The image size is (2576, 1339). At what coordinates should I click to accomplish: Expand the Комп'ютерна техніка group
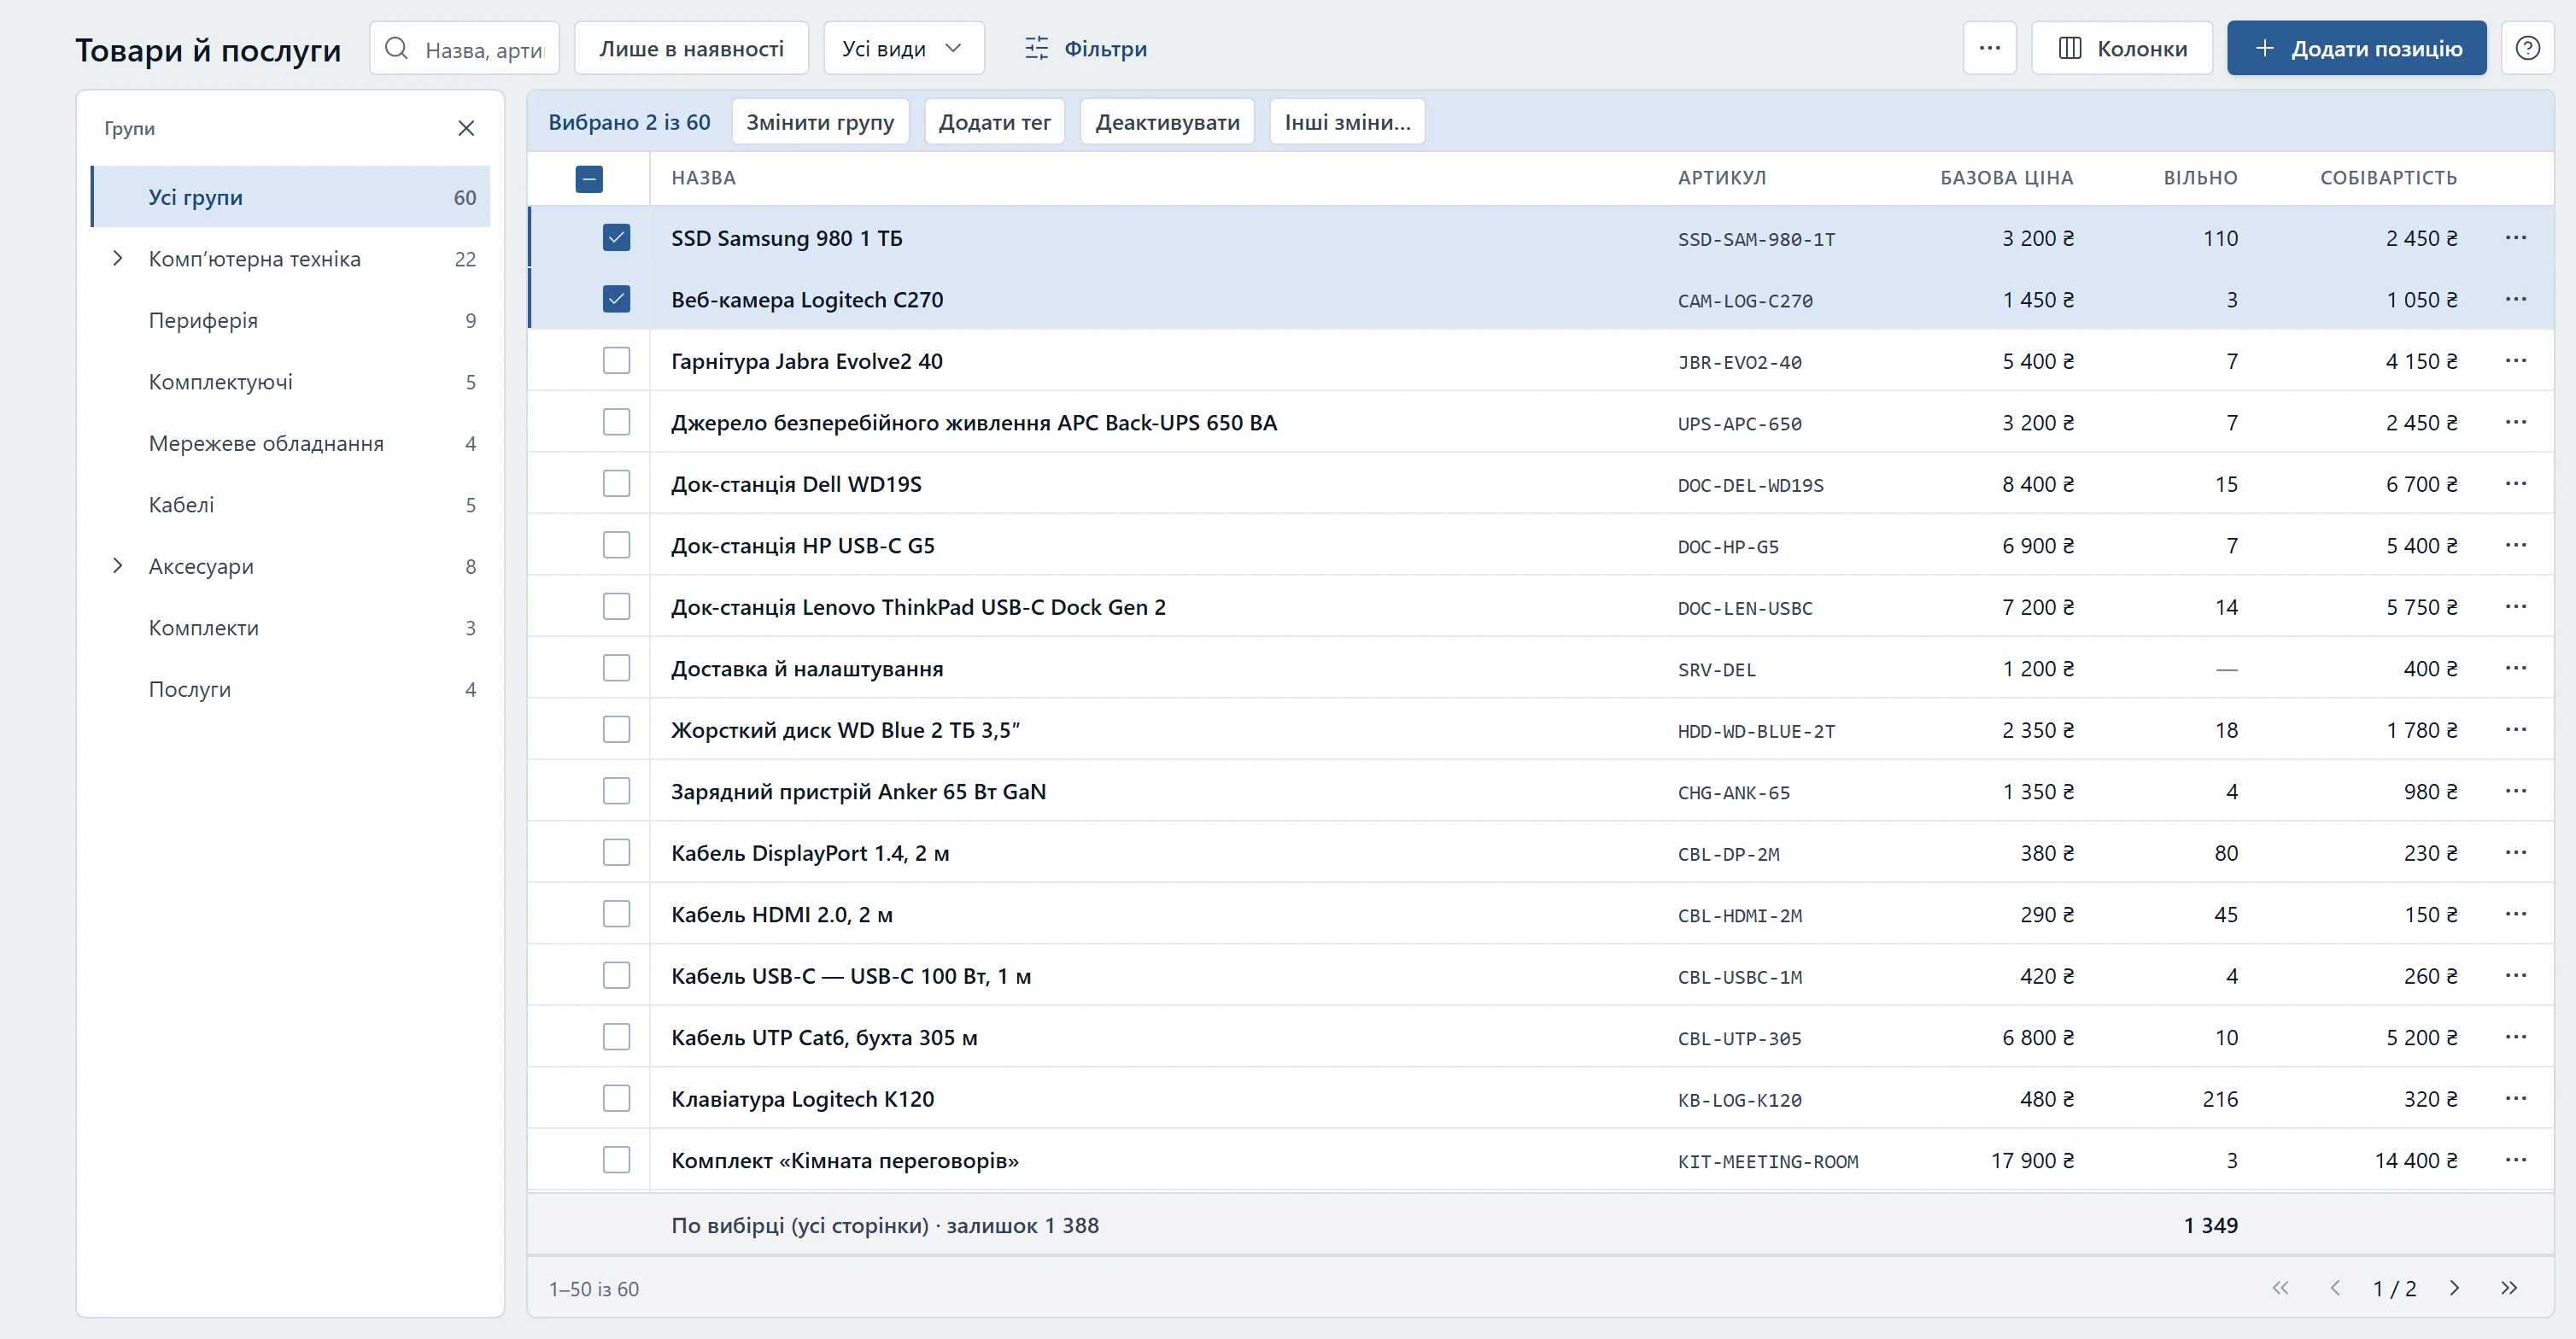click(118, 259)
